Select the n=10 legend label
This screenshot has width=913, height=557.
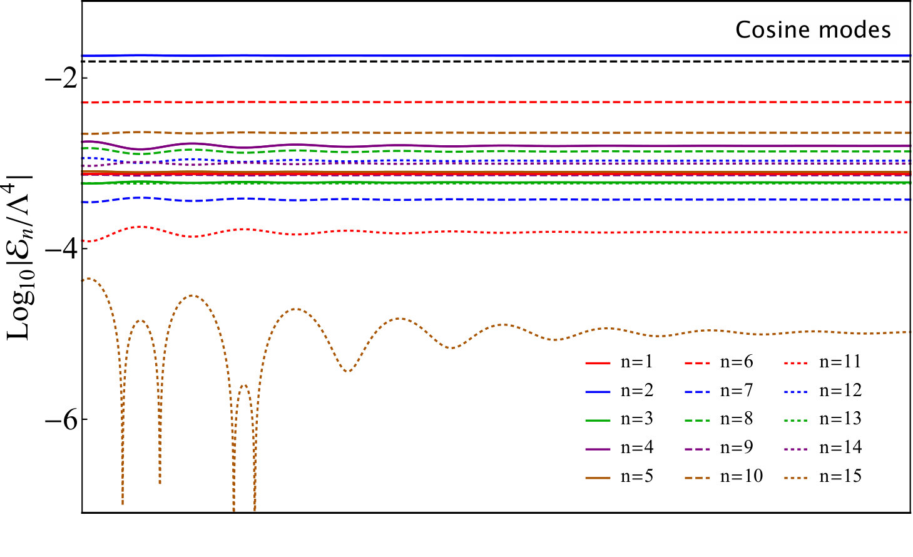[742, 476]
